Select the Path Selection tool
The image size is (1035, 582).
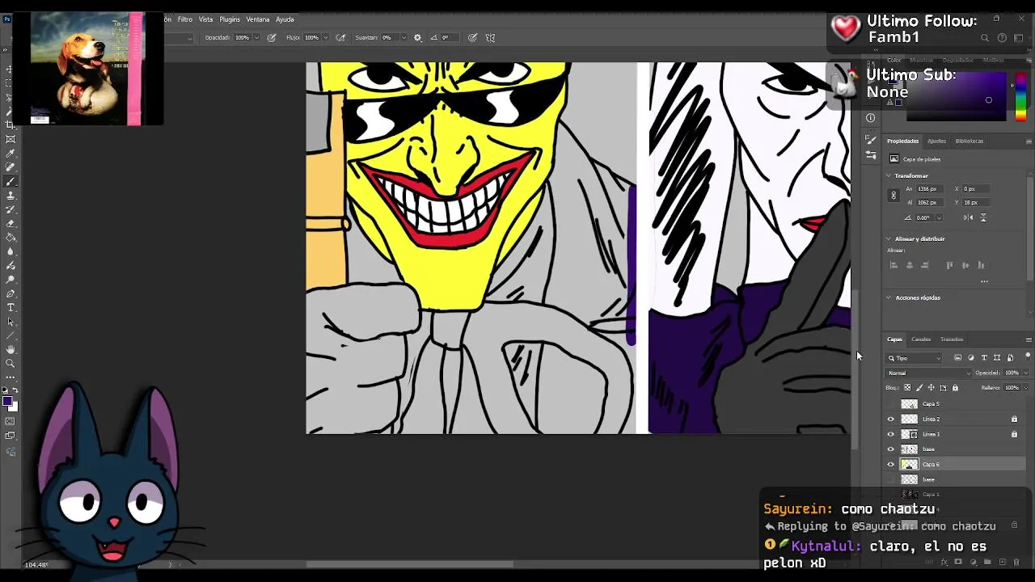tap(11, 322)
